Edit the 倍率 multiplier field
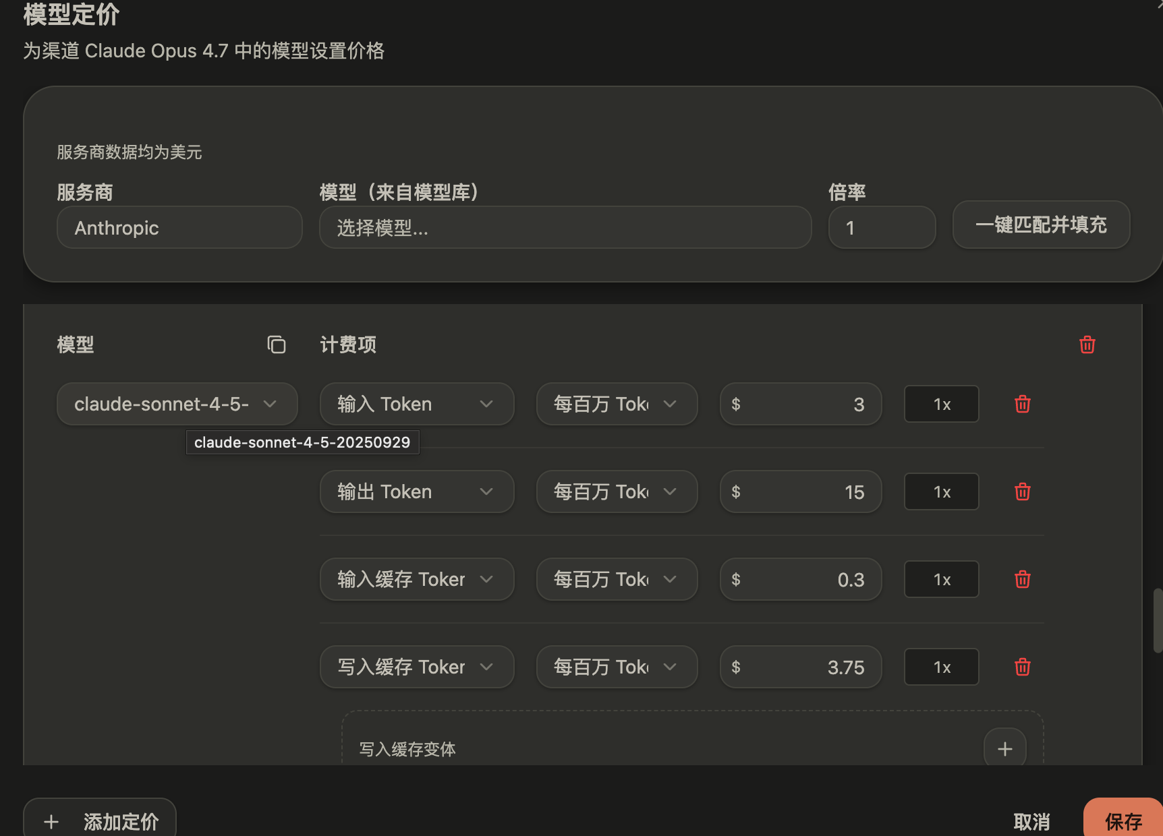The height and width of the screenshot is (836, 1163). (882, 227)
